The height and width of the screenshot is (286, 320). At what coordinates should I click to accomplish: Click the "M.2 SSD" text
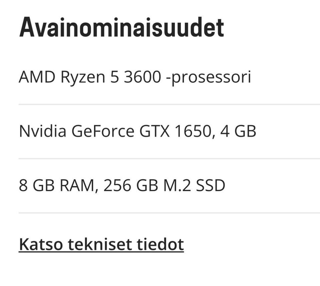click(x=194, y=185)
